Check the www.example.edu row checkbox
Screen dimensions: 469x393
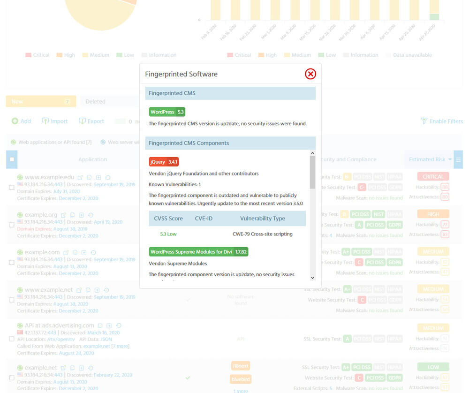click(12, 188)
